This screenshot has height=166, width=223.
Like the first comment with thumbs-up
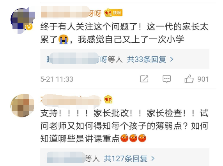[189, 79]
